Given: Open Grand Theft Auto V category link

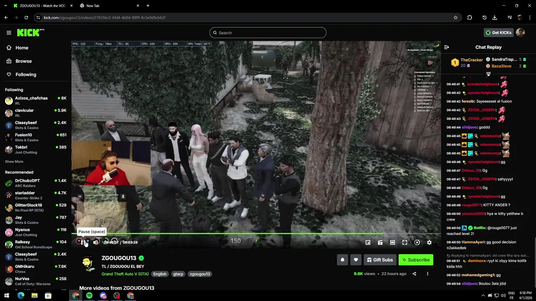Looking at the screenshot, I should (x=125, y=274).
